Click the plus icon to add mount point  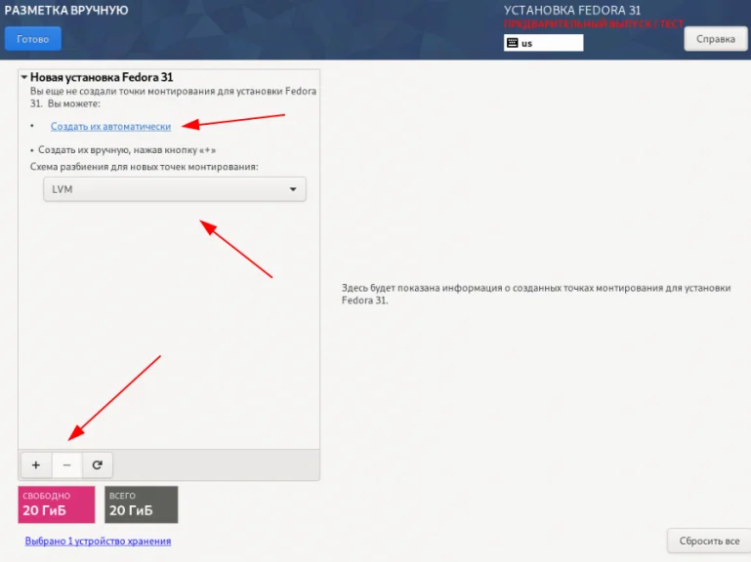click(x=36, y=464)
